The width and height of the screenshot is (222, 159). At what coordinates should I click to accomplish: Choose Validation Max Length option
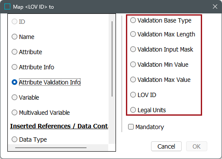pos(133,34)
